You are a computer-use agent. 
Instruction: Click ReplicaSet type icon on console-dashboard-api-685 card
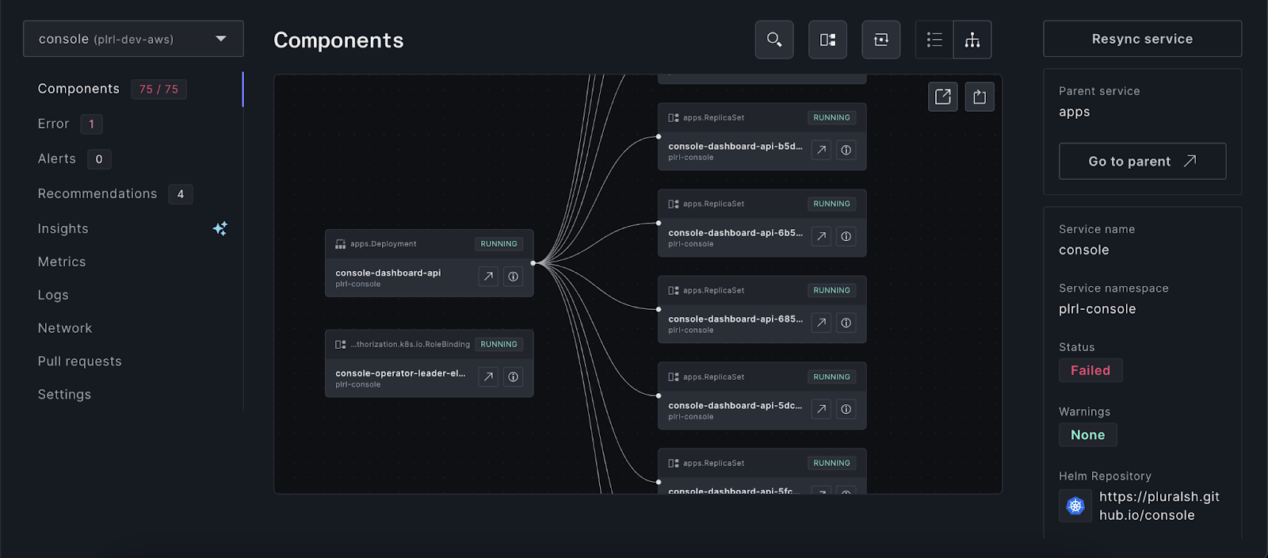[x=674, y=290]
